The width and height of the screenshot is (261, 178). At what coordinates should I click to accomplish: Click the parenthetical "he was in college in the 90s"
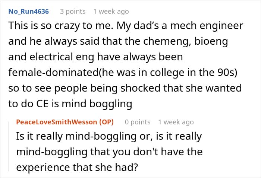(x=168, y=73)
